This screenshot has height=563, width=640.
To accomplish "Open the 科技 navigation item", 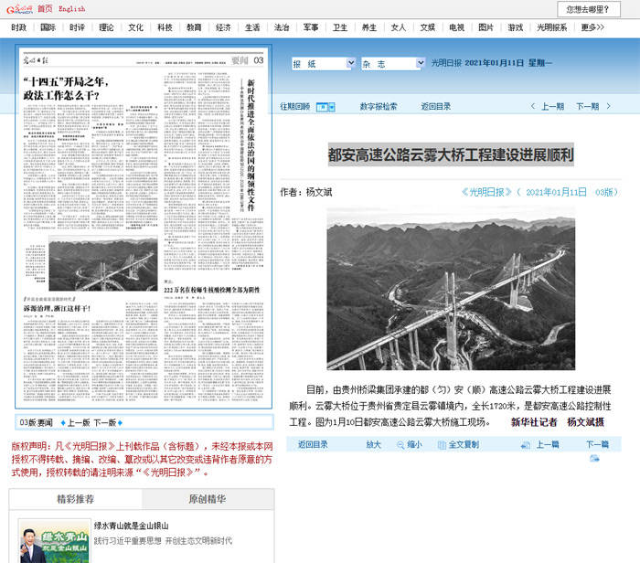I will [x=165, y=27].
